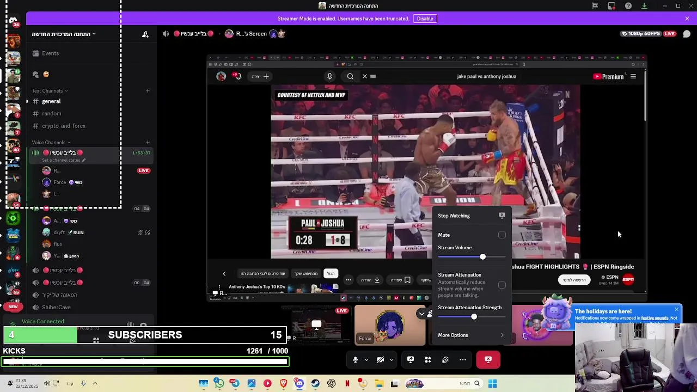Click the speaker icon in the stream header
Image resolution: width=697 pixels, height=392 pixels.
click(x=166, y=34)
